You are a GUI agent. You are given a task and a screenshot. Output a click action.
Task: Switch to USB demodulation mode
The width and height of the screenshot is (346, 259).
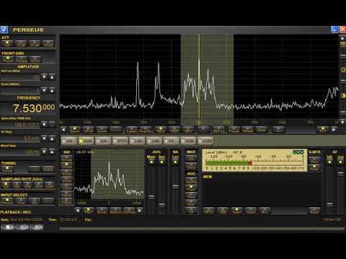click(154, 141)
